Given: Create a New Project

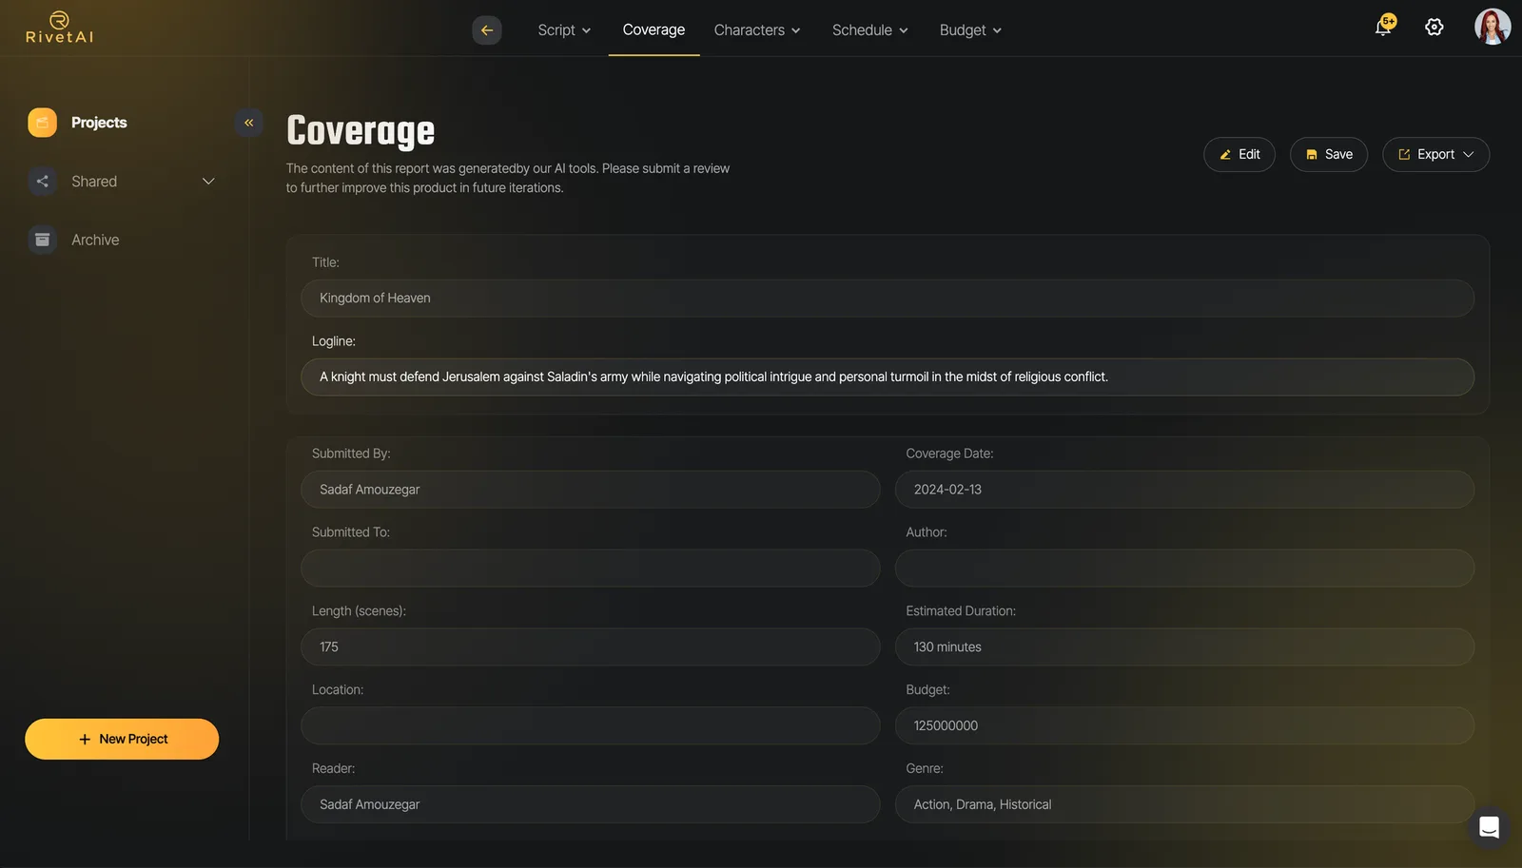Looking at the screenshot, I should [x=122, y=740].
